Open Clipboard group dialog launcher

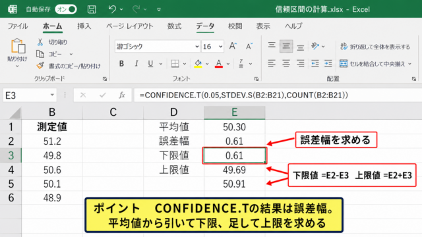105,79
